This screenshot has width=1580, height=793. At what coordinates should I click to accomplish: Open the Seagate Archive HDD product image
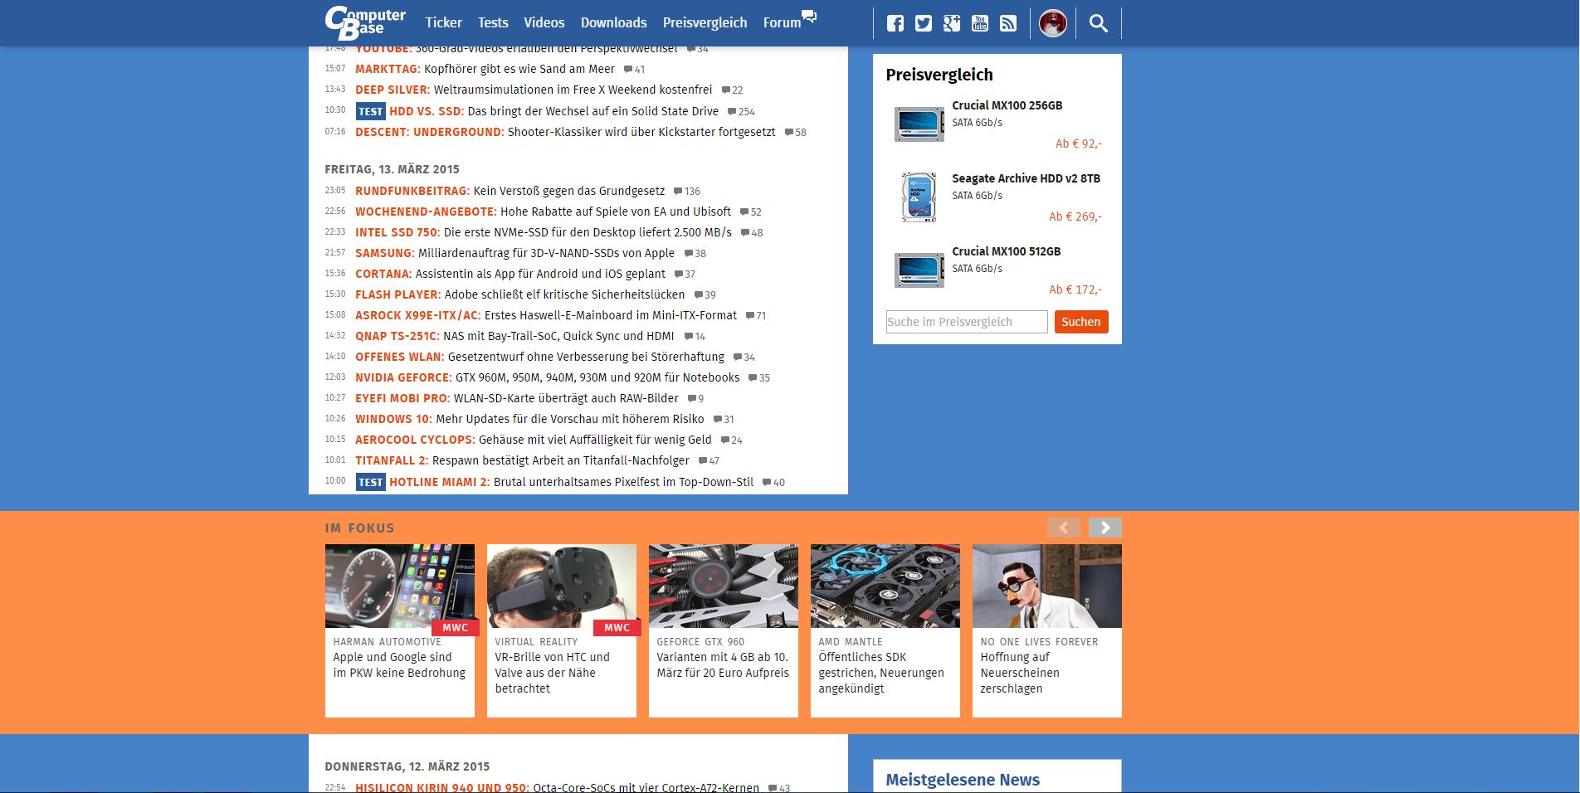[x=919, y=197]
